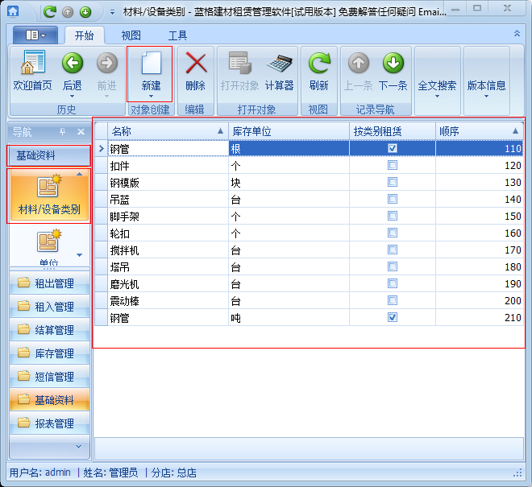Image resolution: width=532 pixels, height=487 pixels.
Task: Open the 库存管理 navigation group
Action: tap(49, 353)
